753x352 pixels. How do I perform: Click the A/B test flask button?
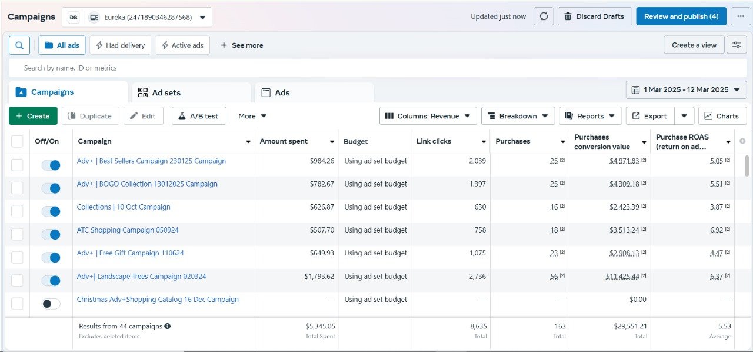[x=199, y=116]
